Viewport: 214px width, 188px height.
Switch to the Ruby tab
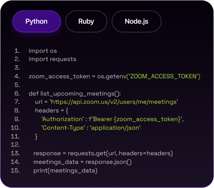[x=86, y=21]
